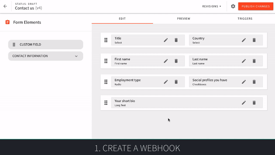Click the back arrow icon

[5, 6]
